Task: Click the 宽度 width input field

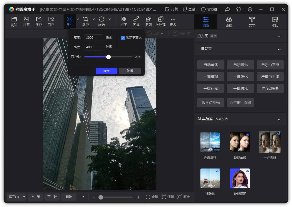Action: (x=94, y=38)
